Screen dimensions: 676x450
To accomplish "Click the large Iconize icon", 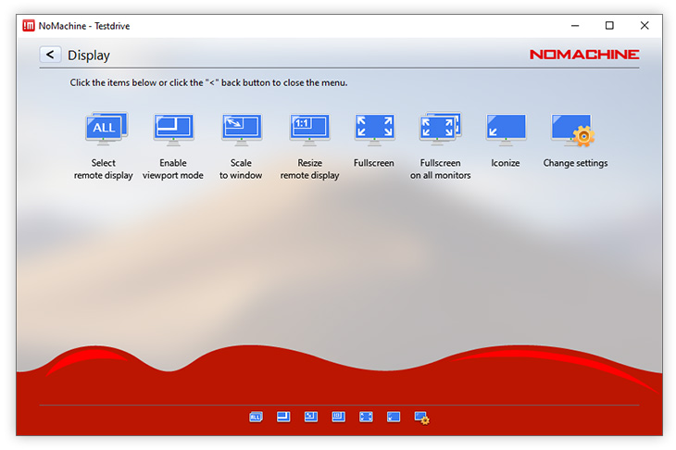I will point(506,130).
